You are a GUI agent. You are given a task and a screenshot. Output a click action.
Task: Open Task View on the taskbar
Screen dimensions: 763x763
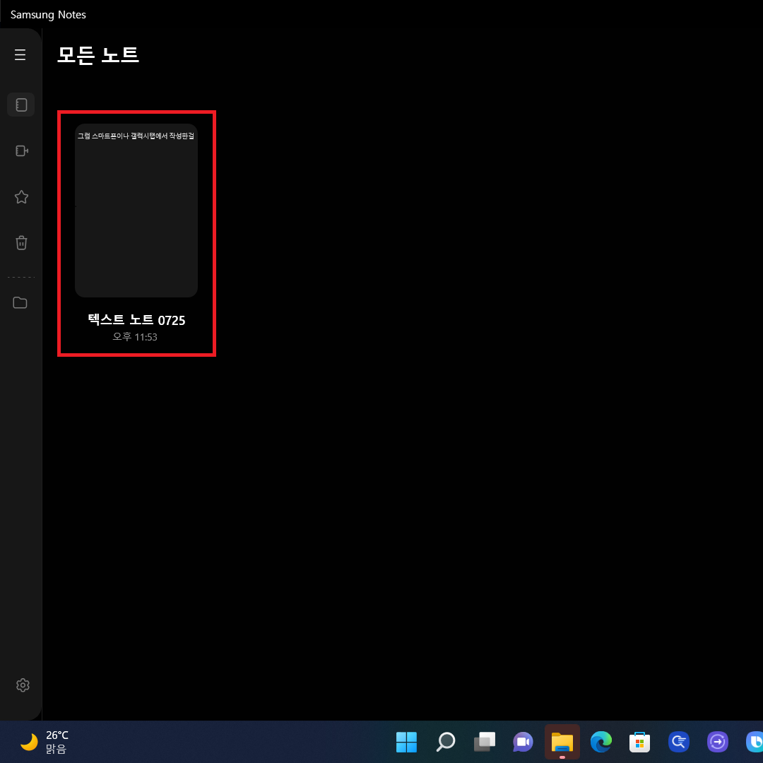coord(484,742)
